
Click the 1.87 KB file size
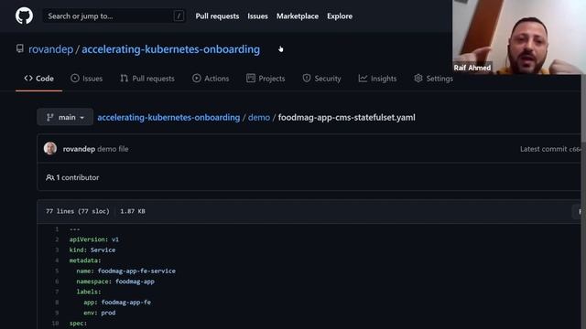133,211
